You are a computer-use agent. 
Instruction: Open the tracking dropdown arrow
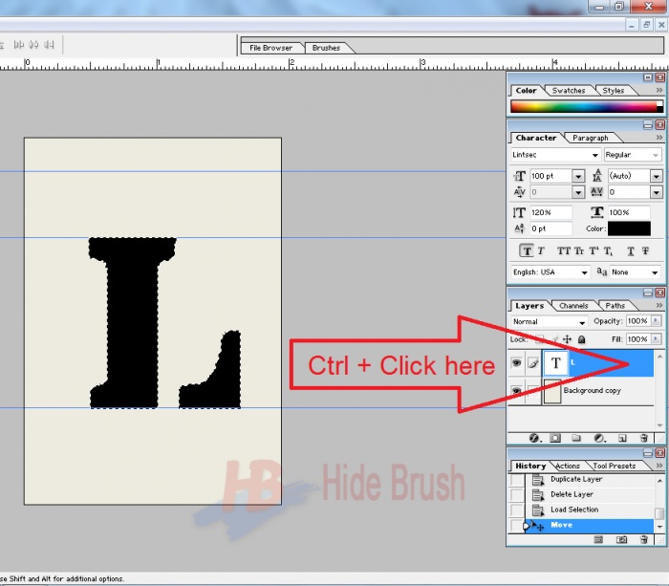pyautogui.click(x=657, y=192)
